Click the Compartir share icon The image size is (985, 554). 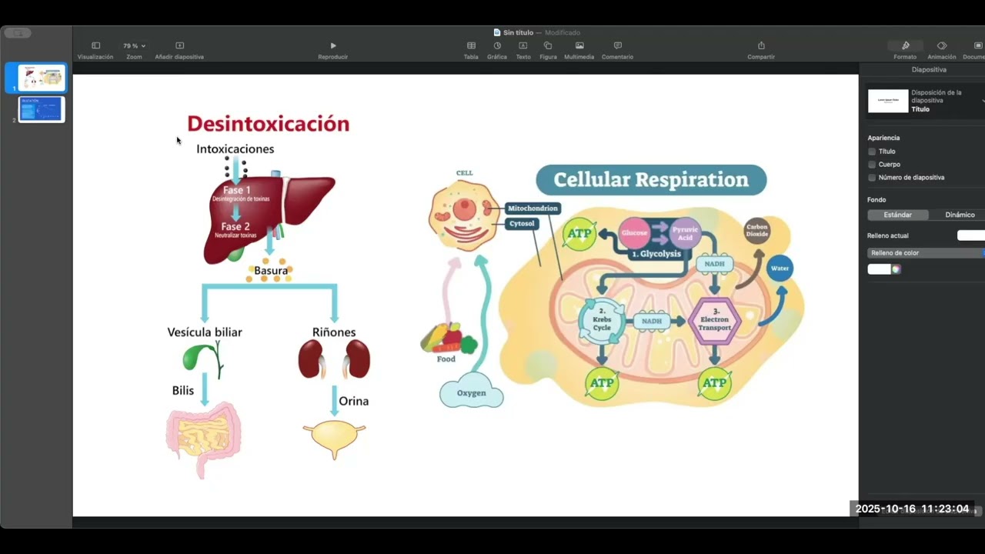[761, 46]
